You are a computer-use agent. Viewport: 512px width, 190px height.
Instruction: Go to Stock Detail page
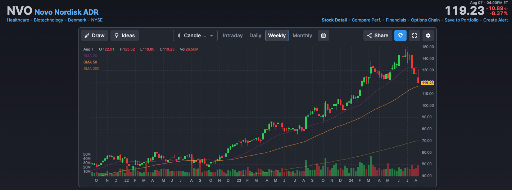pyautogui.click(x=334, y=20)
